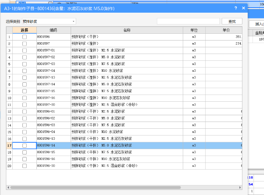264x195 pixels.
Task: Open the 选择类别 dropdown showing 预拌砂浆
Action: pyautogui.click(x=49, y=22)
